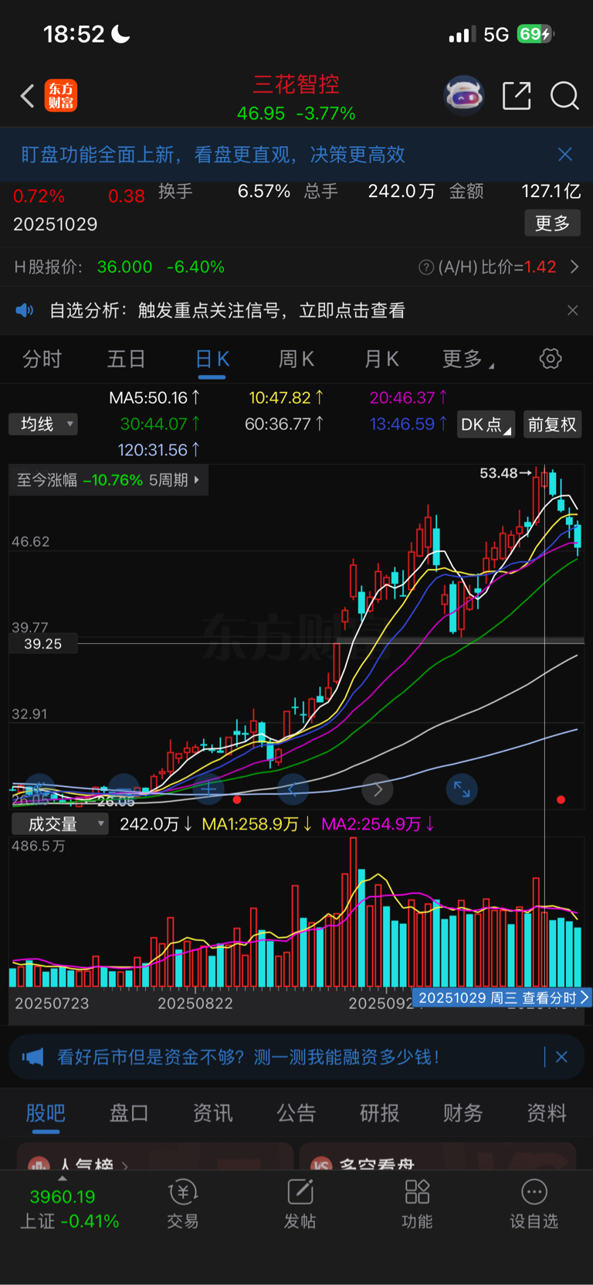
Task: Select the 财务 tab
Action: pyautogui.click(x=463, y=1113)
